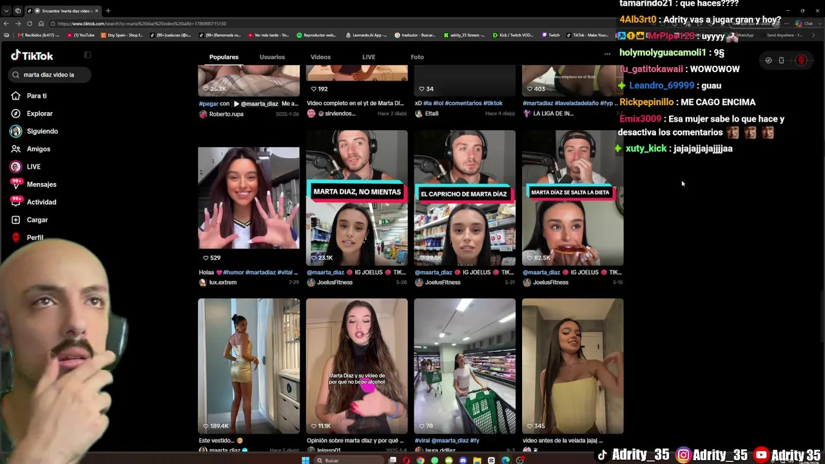Viewport: 825px width, 464px height.
Task: Open Chrome from the taskbar
Action: click(x=420, y=460)
